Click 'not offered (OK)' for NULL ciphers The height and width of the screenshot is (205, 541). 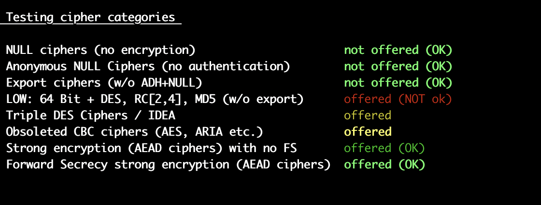(398, 50)
